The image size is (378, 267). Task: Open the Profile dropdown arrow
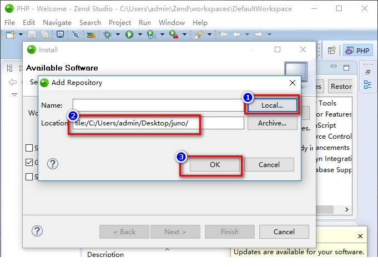162,34
